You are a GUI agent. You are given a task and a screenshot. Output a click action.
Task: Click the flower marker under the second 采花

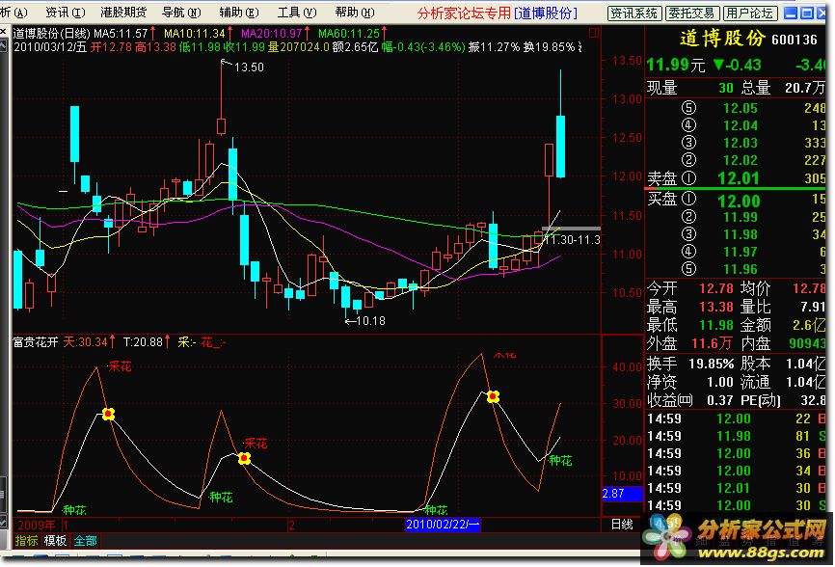pos(244,458)
